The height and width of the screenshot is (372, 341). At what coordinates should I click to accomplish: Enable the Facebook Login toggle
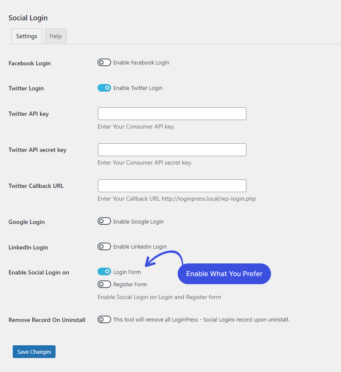pyautogui.click(x=104, y=62)
